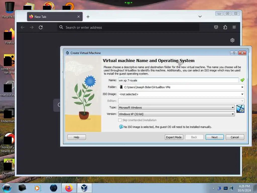Select the ChomikBox desktop icon
The height and width of the screenshot is (193, 257).
coord(8,167)
